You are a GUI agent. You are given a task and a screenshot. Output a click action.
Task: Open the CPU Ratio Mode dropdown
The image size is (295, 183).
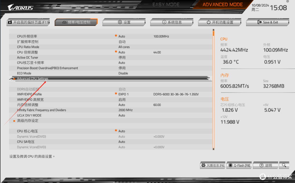tap(124, 47)
